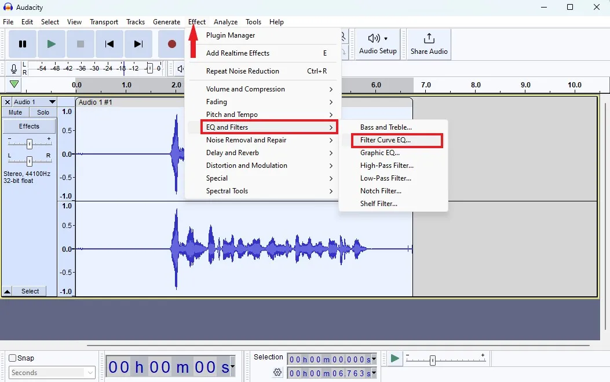Open the track Effects panel
This screenshot has width=610, height=382.
click(29, 126)
